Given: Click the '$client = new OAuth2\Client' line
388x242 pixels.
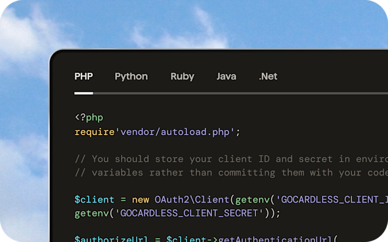Looking at the screenshot, I should [x=231, y=199].
